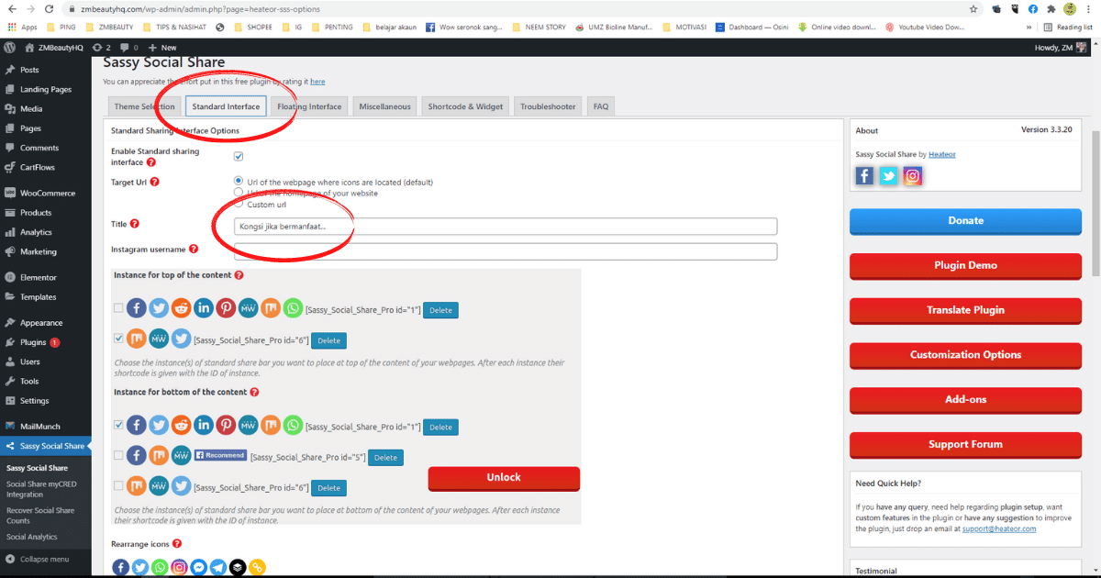Click help icon beside Rearrange icons
1101x578 pixels.
click(176, 543)
